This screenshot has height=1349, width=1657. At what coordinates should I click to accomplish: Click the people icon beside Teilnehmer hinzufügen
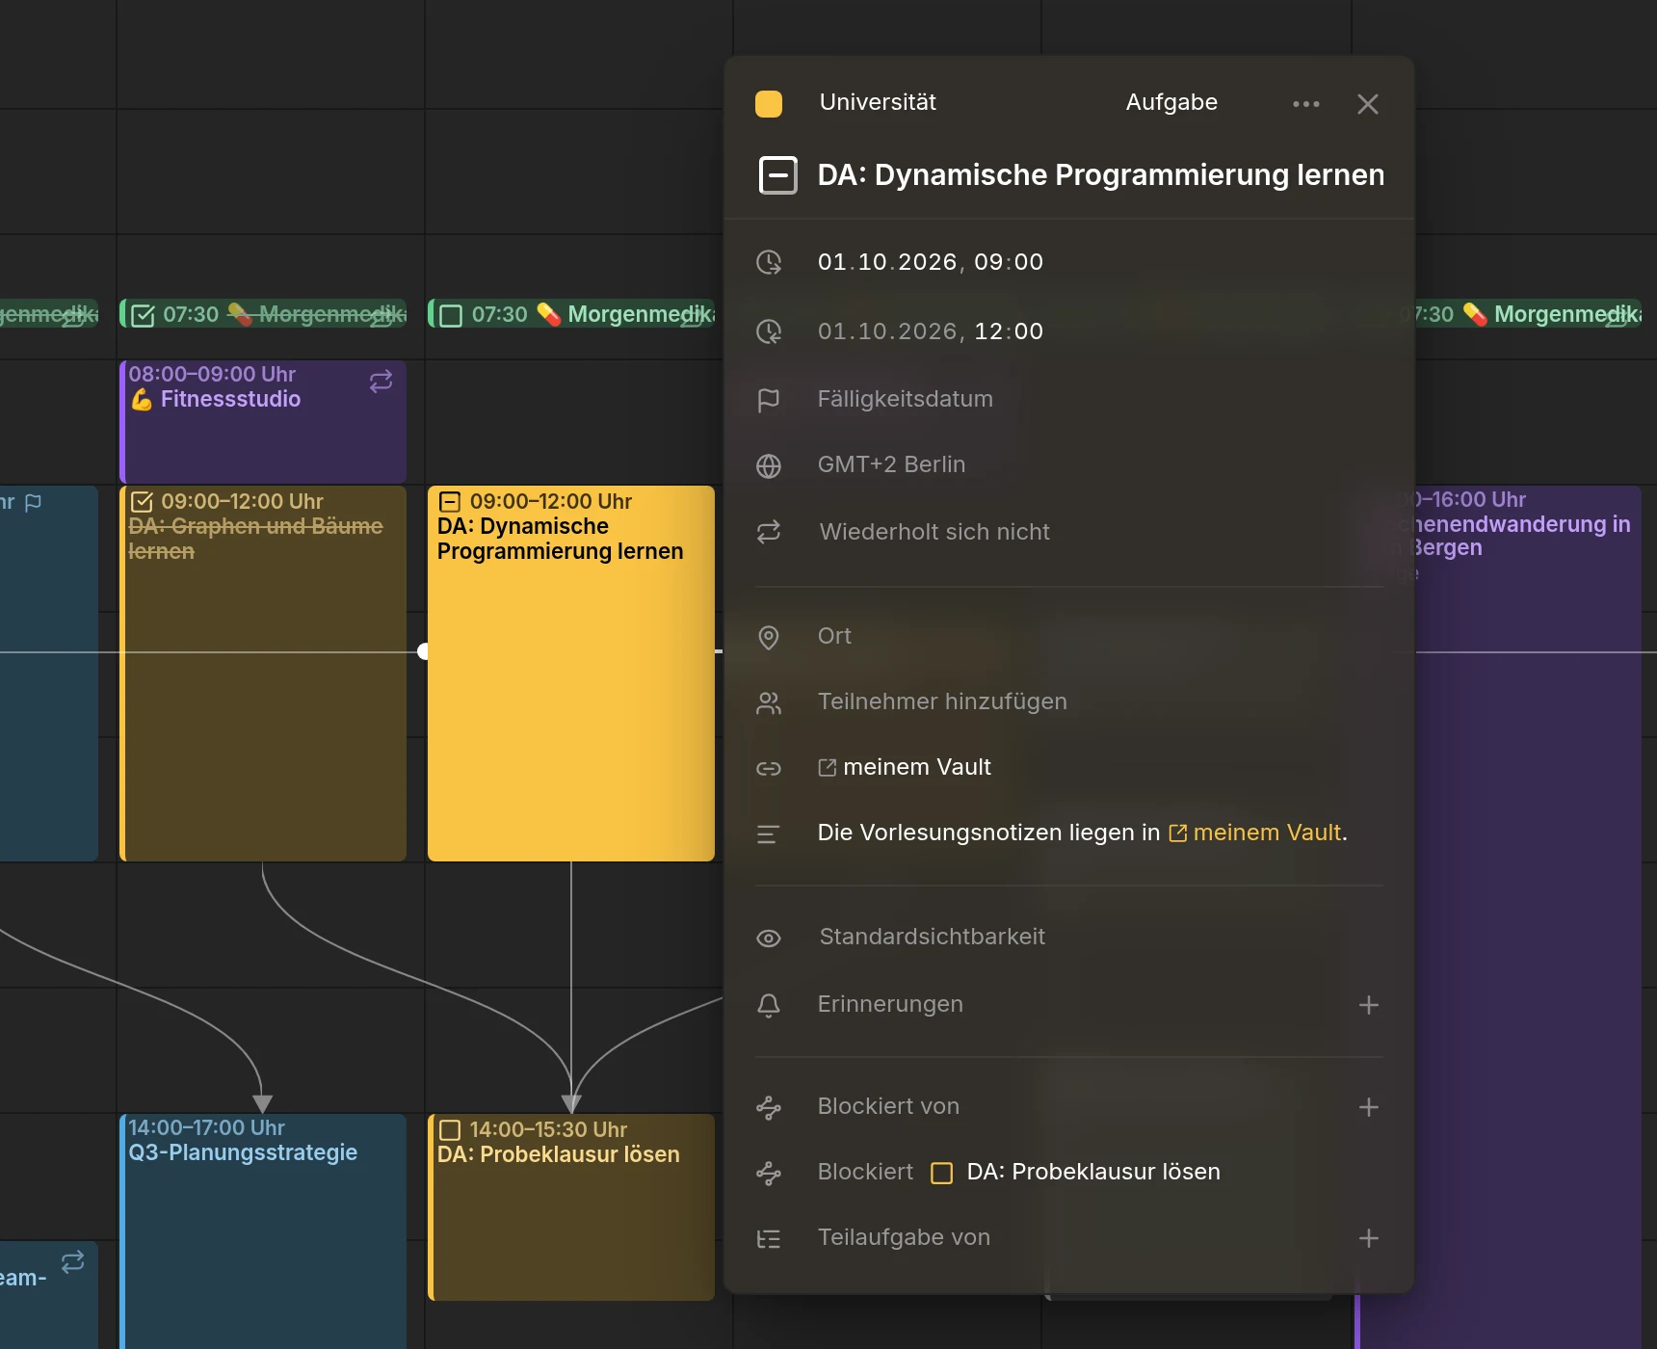pos(769,703)
